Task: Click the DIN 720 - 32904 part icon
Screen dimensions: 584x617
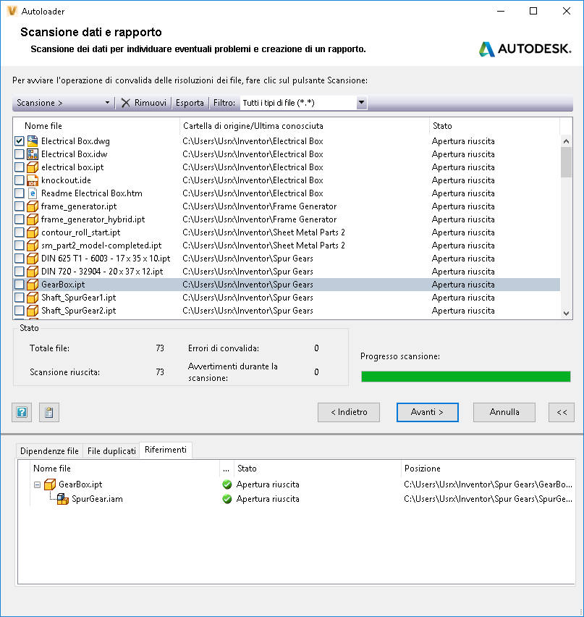Action: coord(33,272)
